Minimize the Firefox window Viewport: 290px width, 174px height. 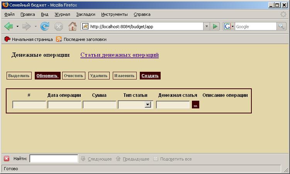pyautogui.click(x=271, y=5)
